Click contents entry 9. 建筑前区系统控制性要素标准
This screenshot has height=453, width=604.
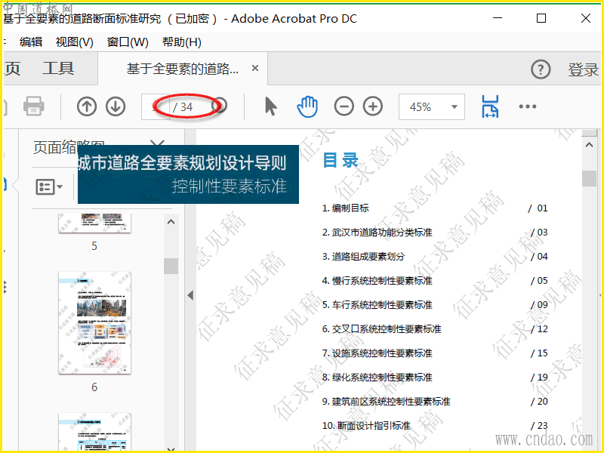[x=386, y=402]
